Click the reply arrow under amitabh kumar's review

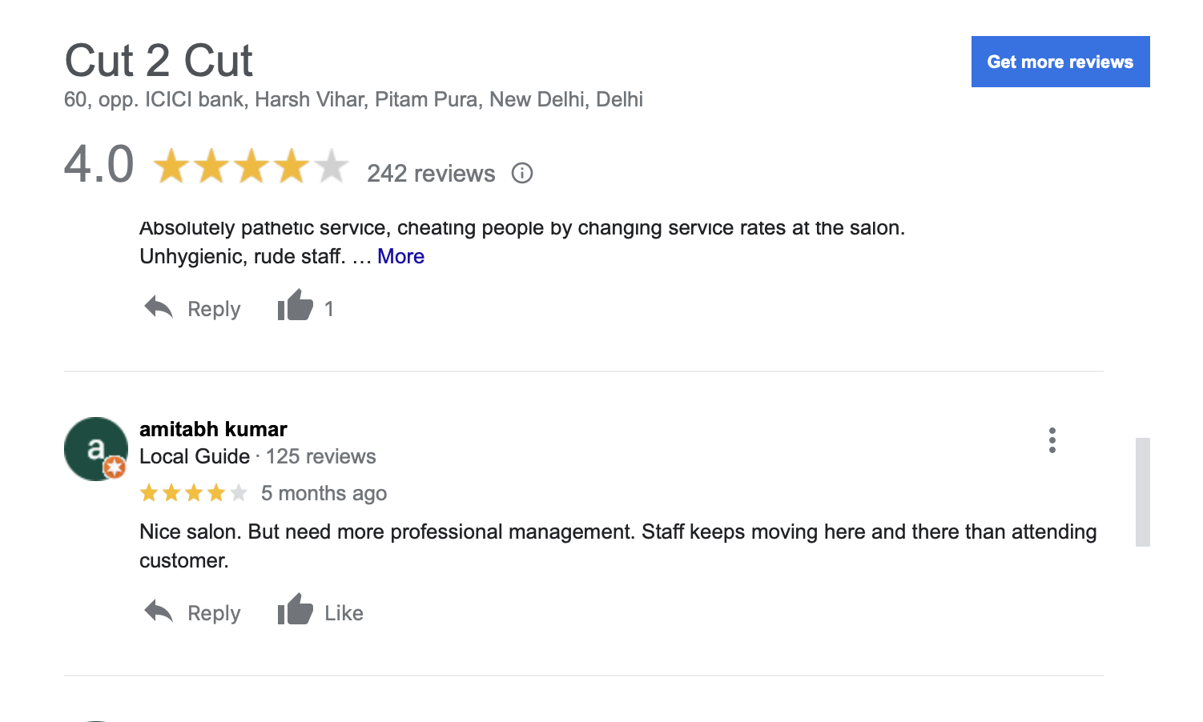pos(159,612)
